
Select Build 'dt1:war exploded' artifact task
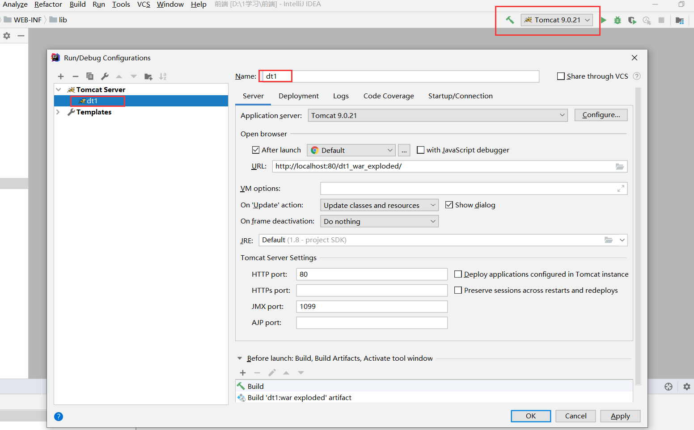pyautogui.click(x=434, y=397)
